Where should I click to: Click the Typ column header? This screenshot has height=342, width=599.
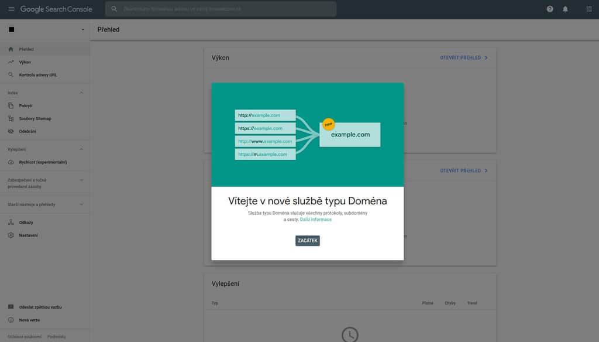pyautogui.click(x=215, y=303)
